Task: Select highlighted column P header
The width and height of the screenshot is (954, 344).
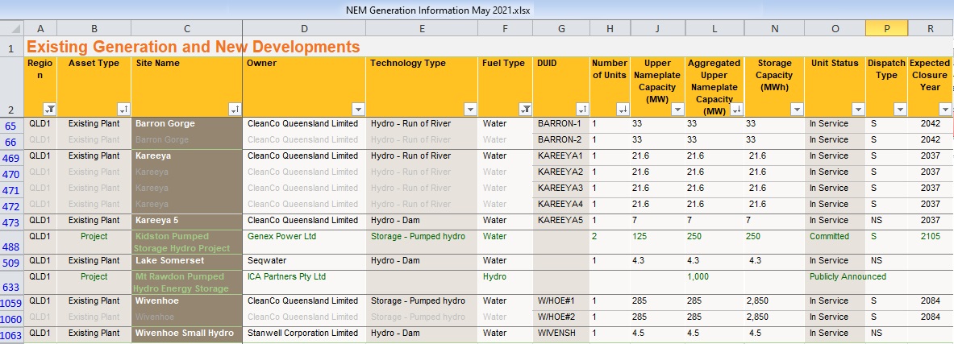Action: [887, 28]
